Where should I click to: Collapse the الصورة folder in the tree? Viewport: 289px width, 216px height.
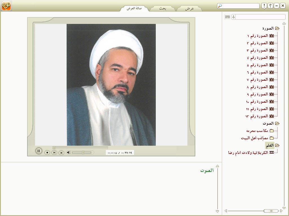(x=277, y=28)
